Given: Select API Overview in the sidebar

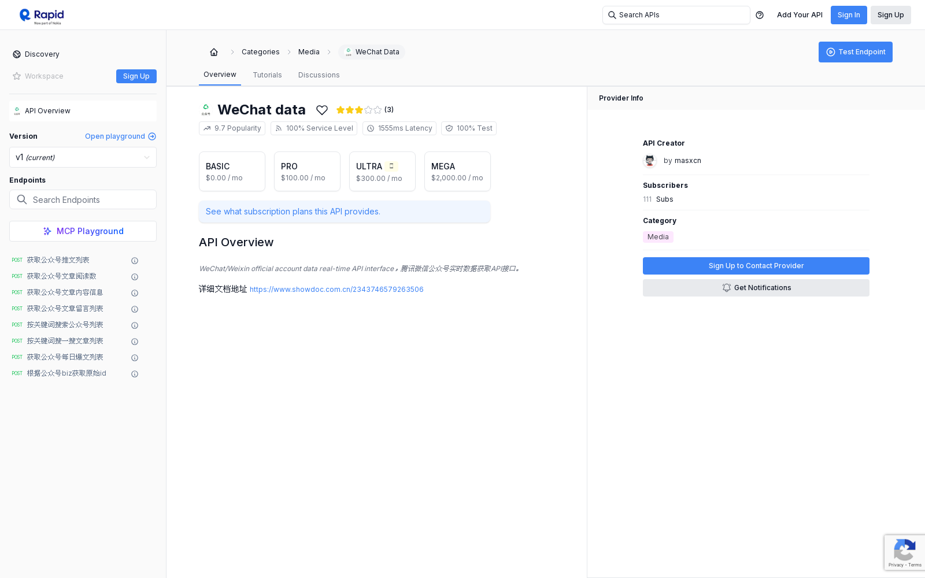Looking at the screenshot, I should coord(83,111).
